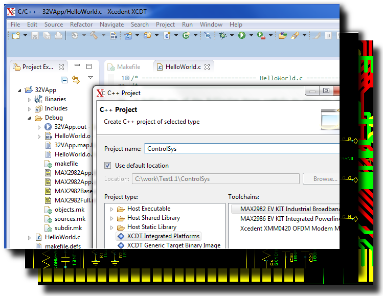383x296 pixels.
Task: Open the File menu
Action: (15, 25)
